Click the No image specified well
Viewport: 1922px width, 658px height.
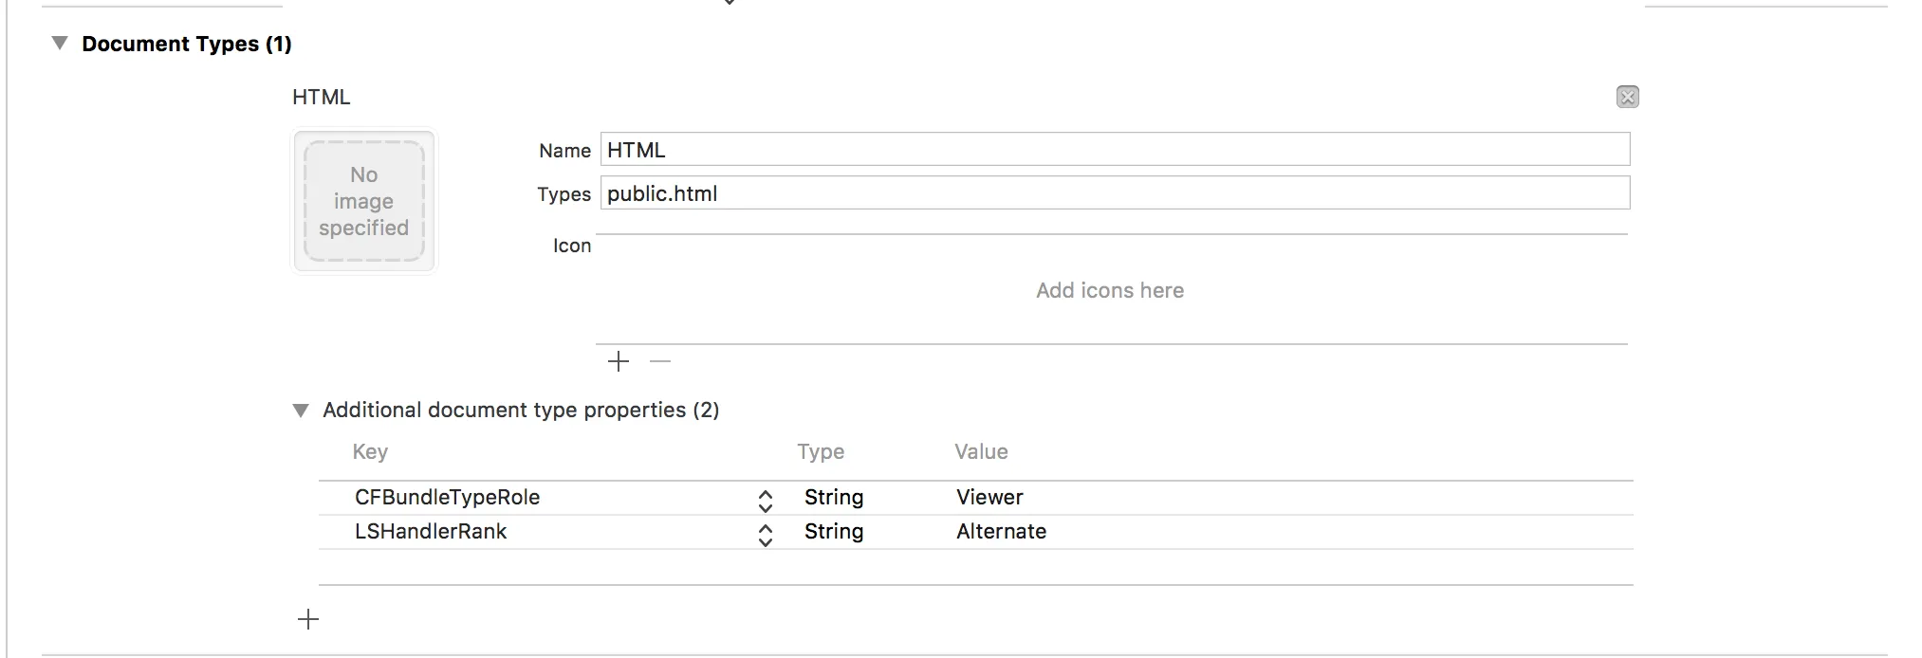363,201
